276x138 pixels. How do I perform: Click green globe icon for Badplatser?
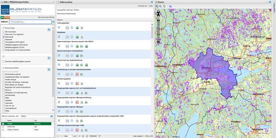coord(77,37)
